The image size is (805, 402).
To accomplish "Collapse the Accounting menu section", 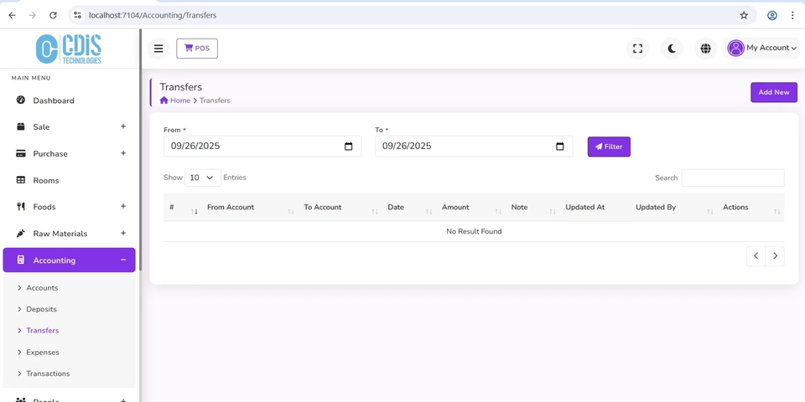I will click(x=123, y=260).
